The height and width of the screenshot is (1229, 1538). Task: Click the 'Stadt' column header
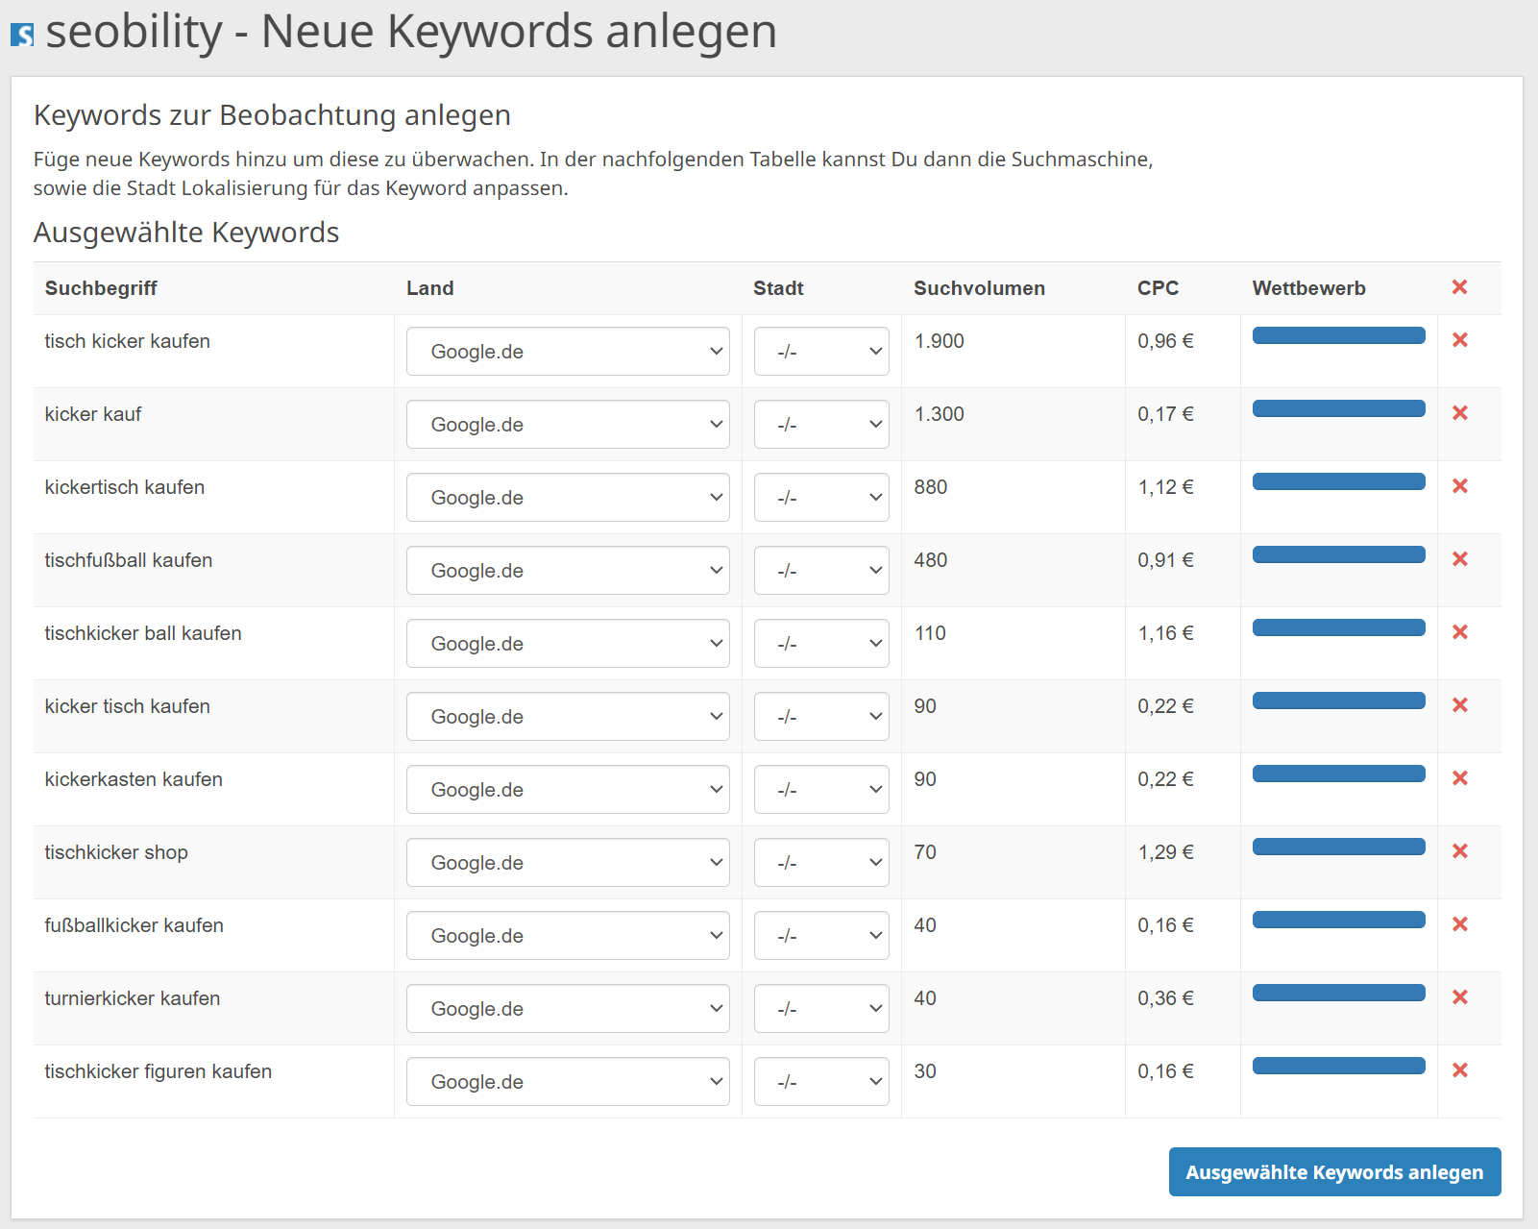coord(778,288)
